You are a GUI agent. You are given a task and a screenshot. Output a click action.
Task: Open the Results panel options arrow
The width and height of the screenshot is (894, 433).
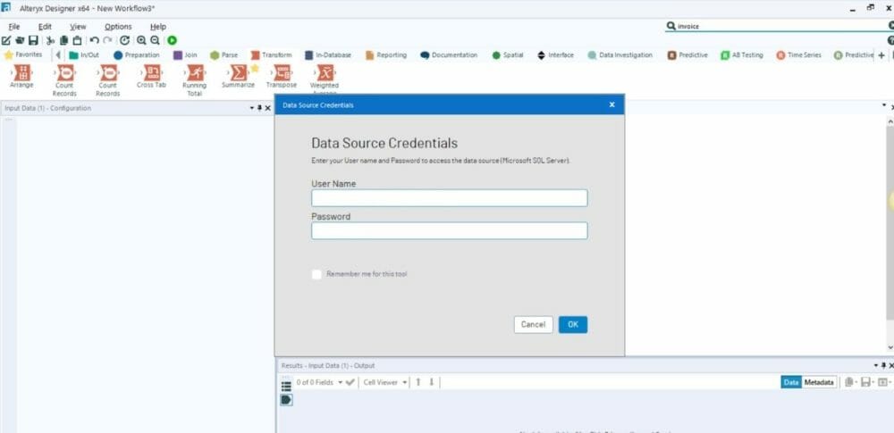click(x=876, y=365)
